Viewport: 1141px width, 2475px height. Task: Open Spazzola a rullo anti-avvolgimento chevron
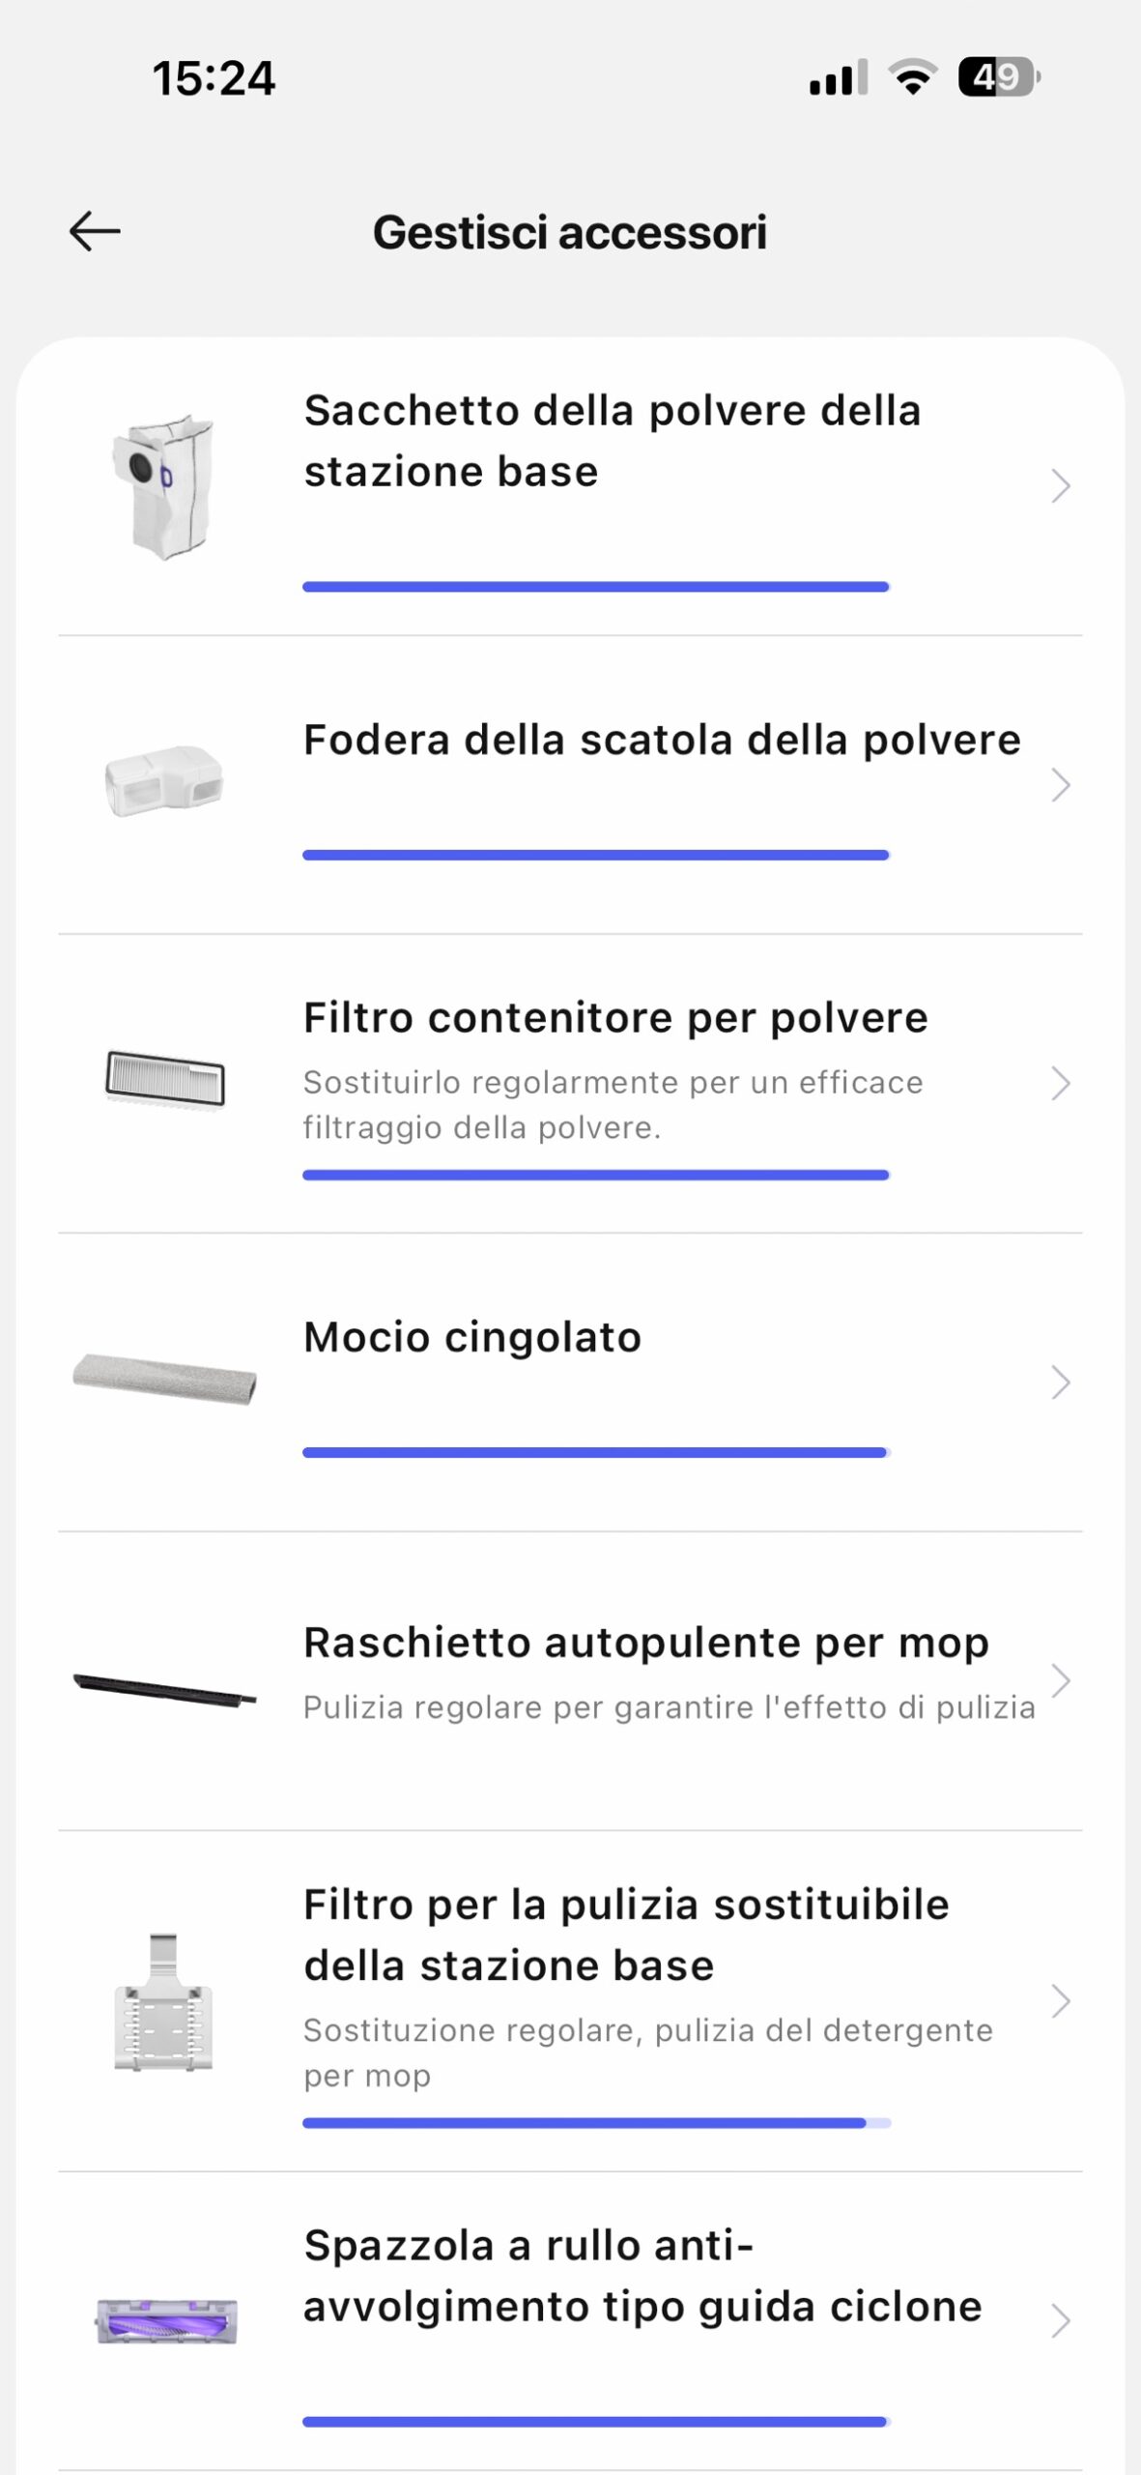tap(1060, 2320)
